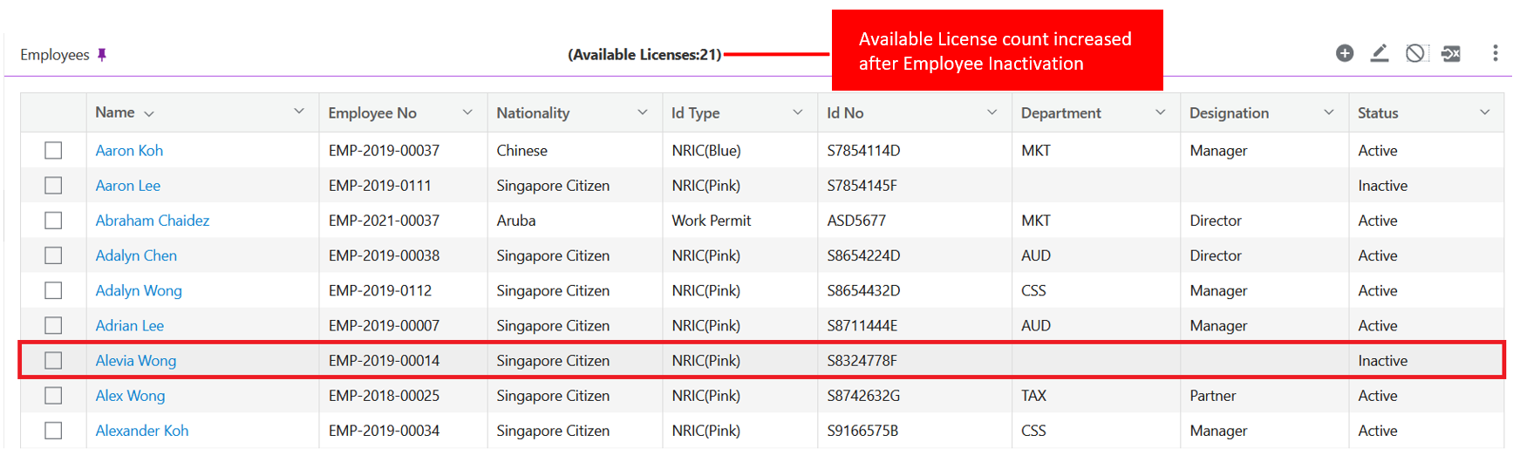Click the Designation column header
The image size is (1513, 462).
click(x=1229, y=113)
